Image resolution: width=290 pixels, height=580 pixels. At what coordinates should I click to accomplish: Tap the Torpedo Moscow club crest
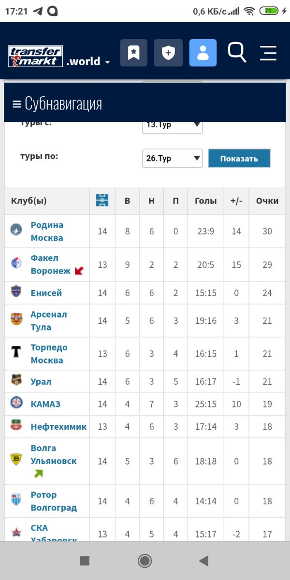point(16,352)
